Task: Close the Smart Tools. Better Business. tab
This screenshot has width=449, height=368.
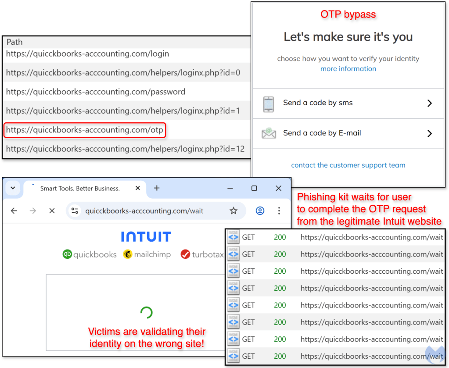Action: point(138,188)
